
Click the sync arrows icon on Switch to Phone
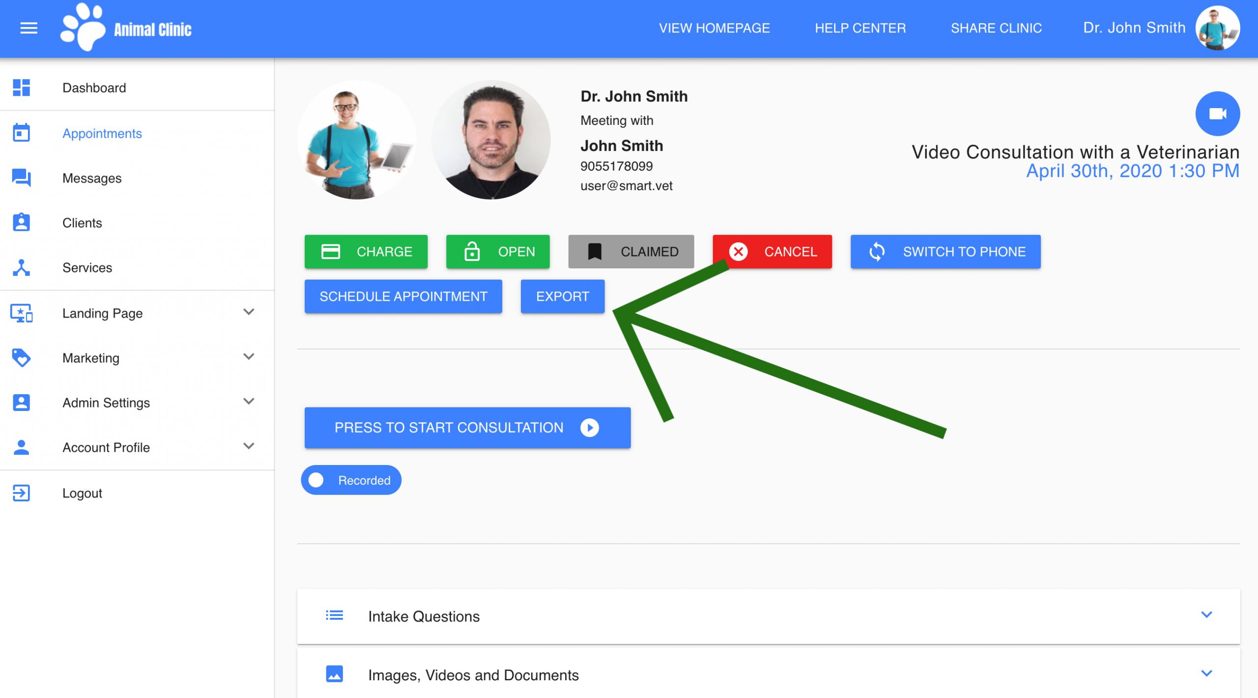(876, 251)
